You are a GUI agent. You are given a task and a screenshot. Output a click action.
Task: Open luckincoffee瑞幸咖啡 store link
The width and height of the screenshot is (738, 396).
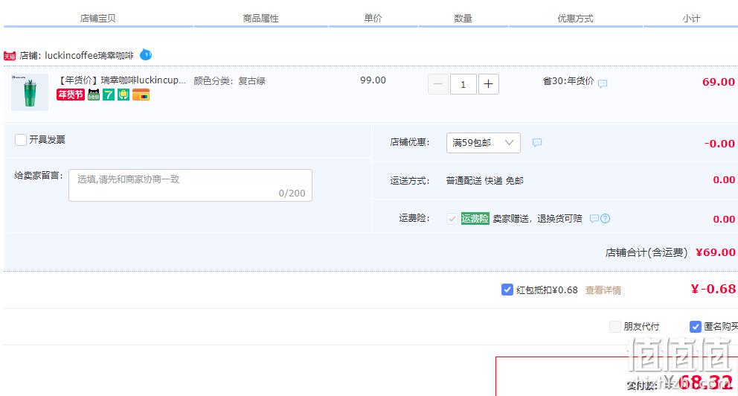pos(89,56)
